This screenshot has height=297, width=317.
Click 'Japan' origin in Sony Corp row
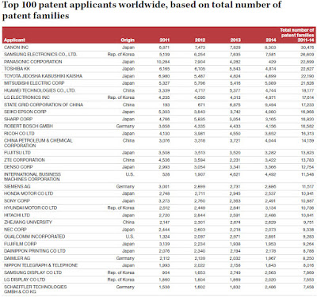(x=128, y=201)
